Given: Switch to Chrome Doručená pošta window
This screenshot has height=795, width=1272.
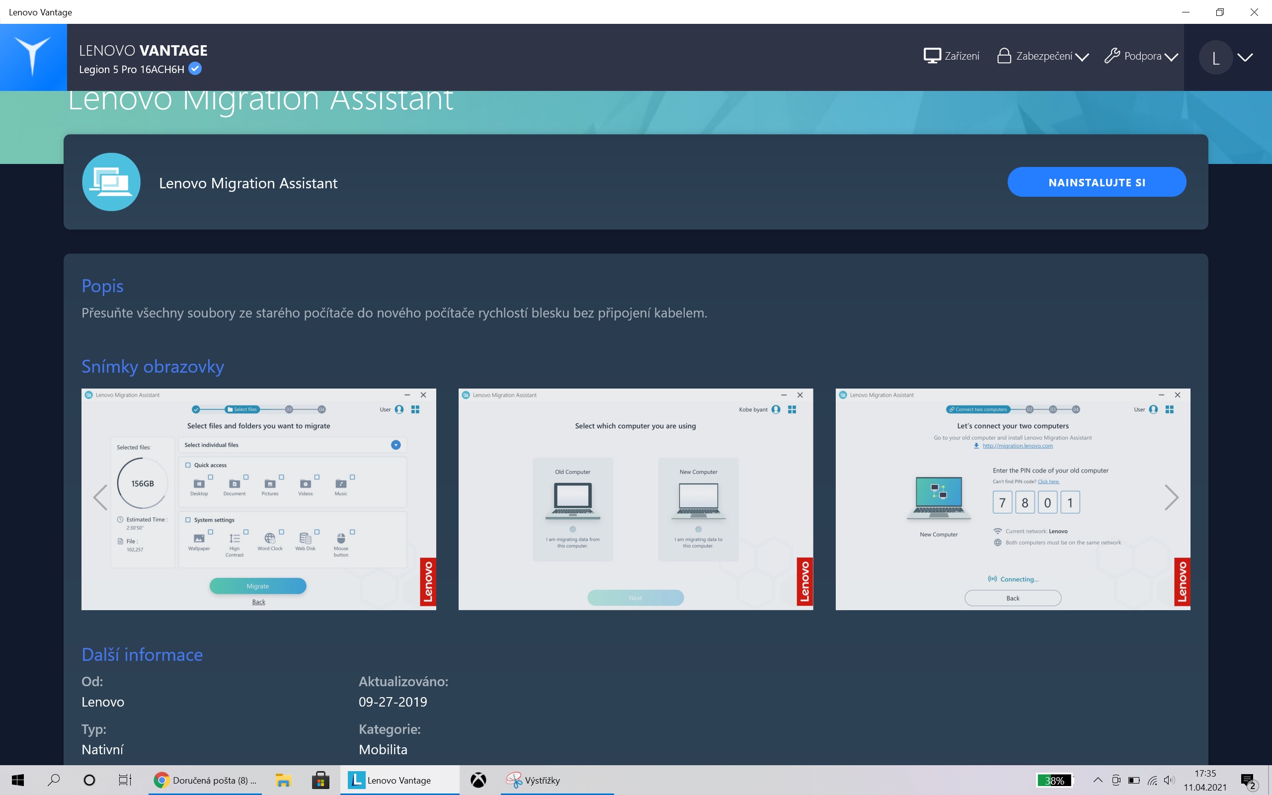Looking at the screenshot, I should coord(206,780).
